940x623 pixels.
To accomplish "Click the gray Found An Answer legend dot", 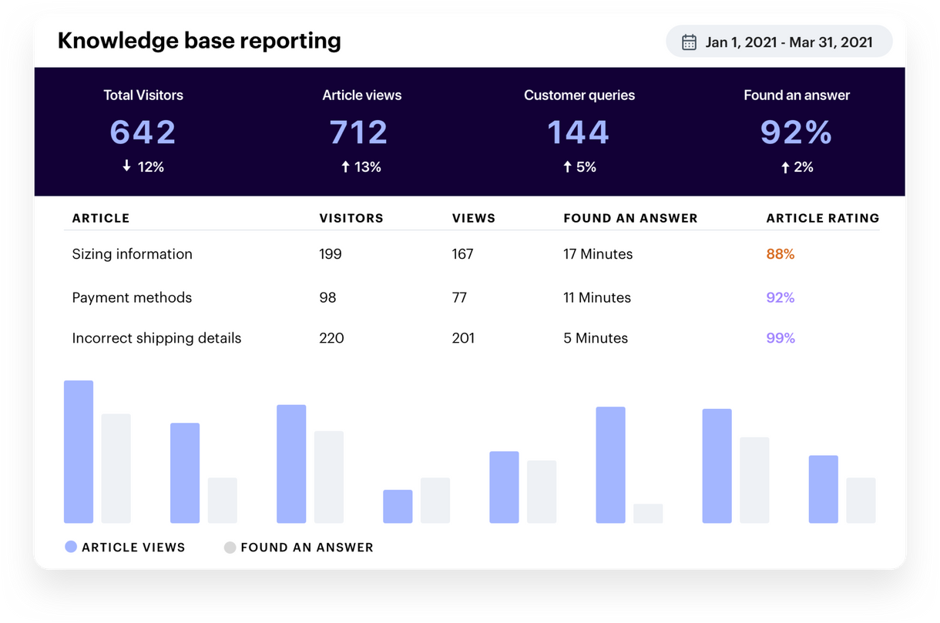I will coord(229,547).
